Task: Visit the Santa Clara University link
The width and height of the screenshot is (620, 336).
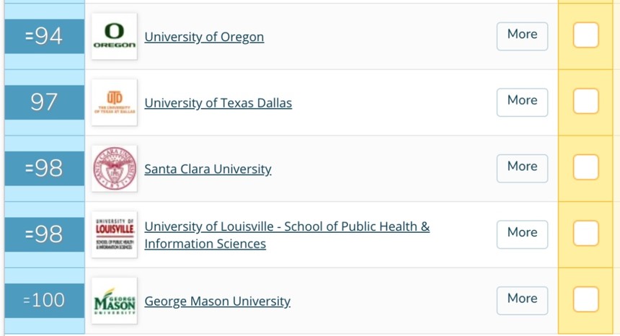Action: pos(208,169)
